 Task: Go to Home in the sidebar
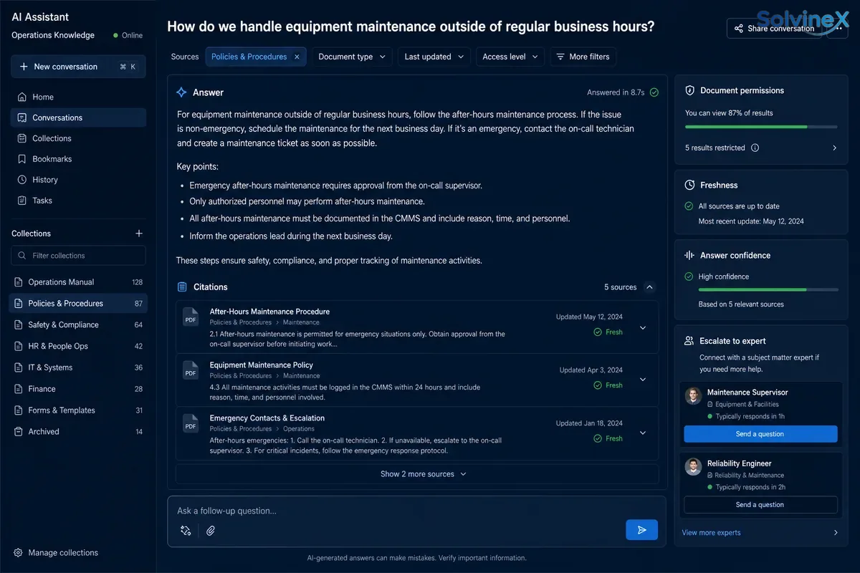tap(78, 97)
